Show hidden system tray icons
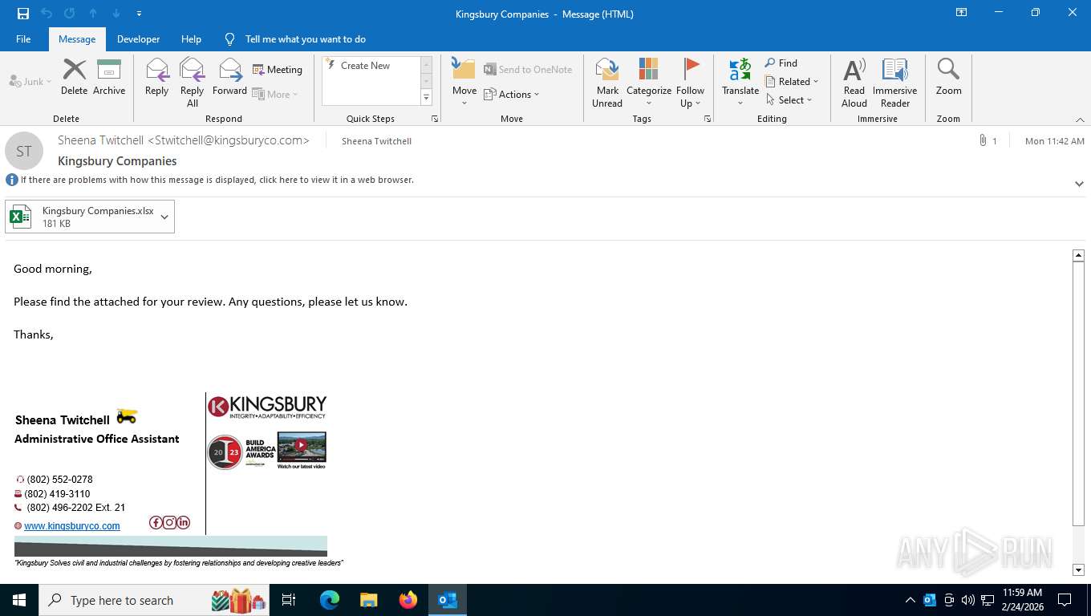The height and width of the screenshot is (616, 1091). [x=910, y=600]
